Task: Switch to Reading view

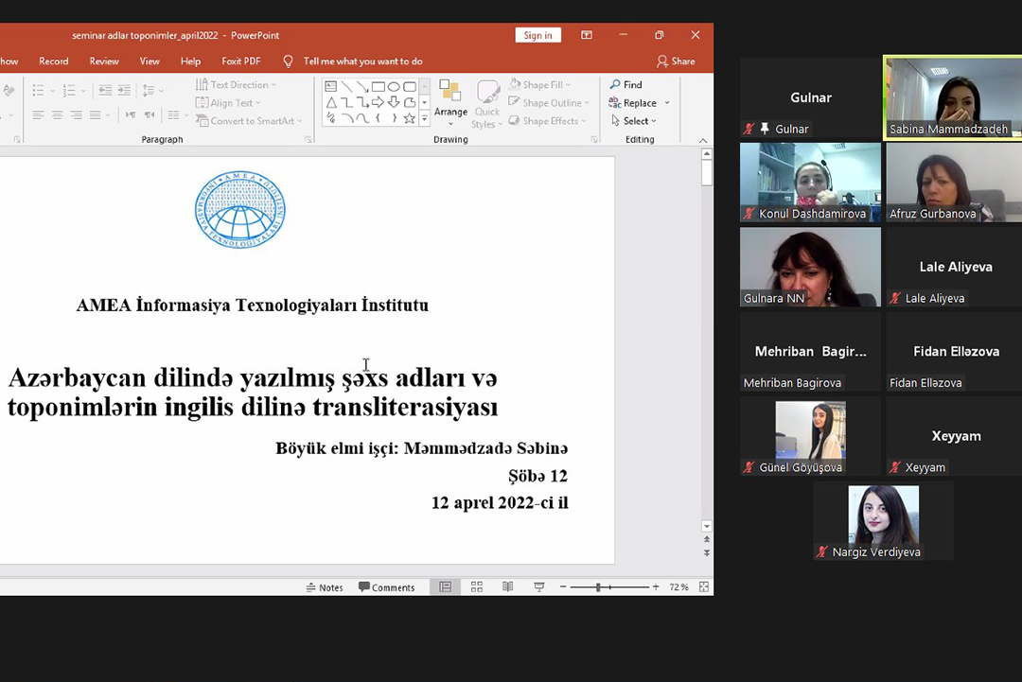Action: click(508, 586)
